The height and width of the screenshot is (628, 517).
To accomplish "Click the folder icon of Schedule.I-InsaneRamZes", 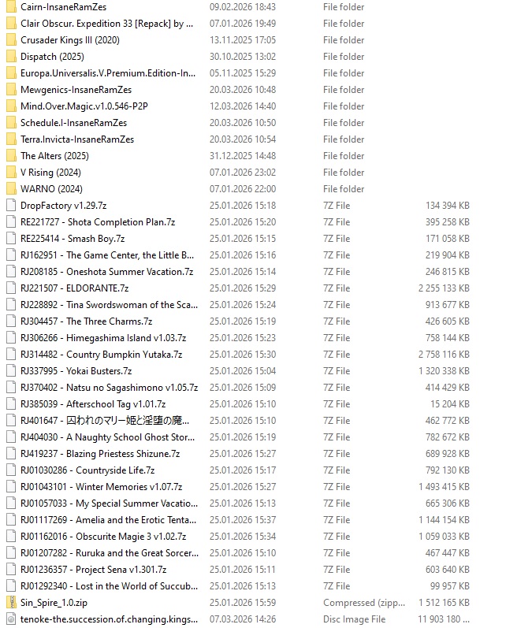I will [x=11, y=123].
